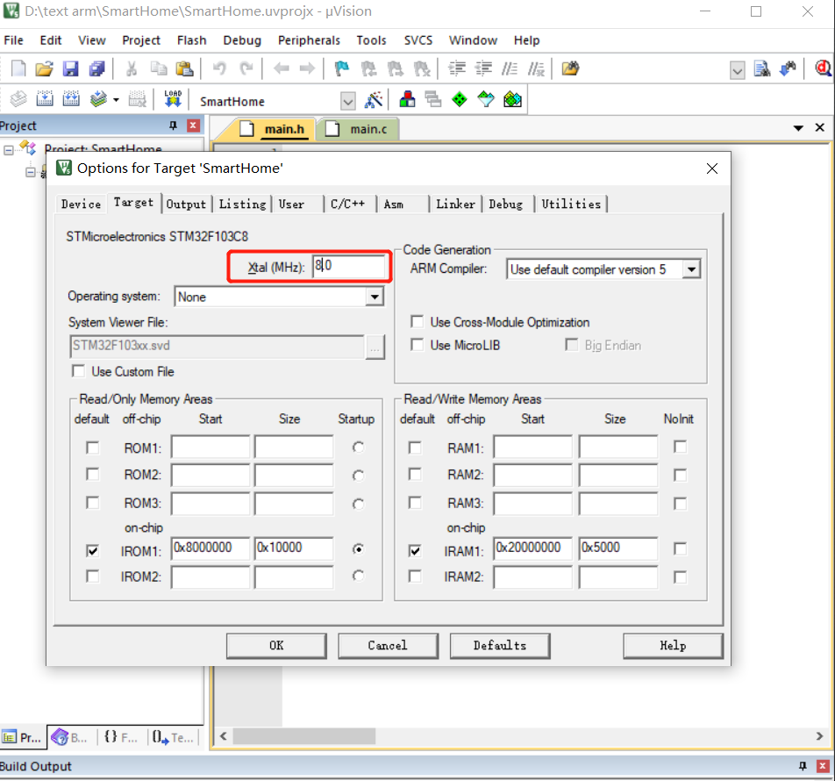
Task: Collapse Project: SmartHome tree node
Action: tap(9, 150)
